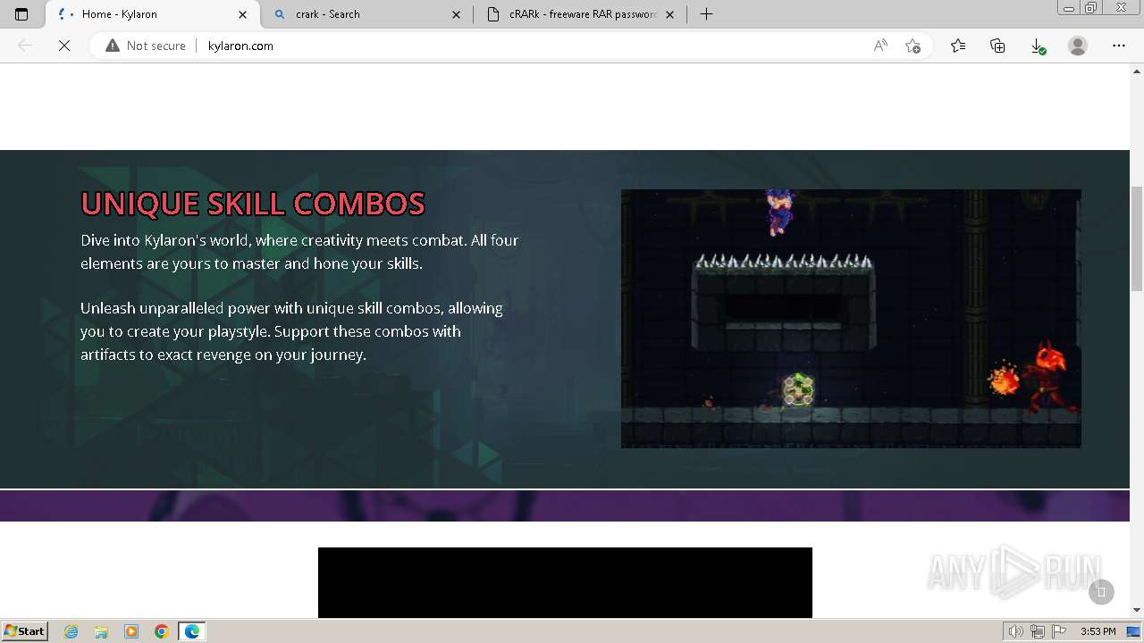Open the network tray icon

pos(1038,631)
